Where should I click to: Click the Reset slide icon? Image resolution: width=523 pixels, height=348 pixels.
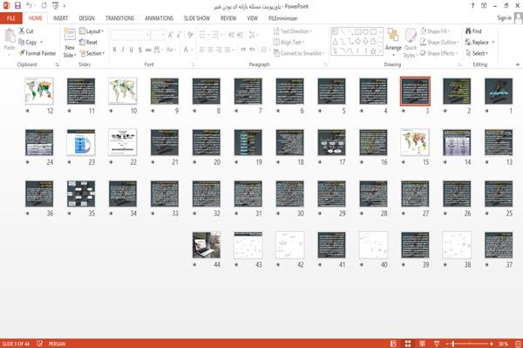(x=83, y=42)
